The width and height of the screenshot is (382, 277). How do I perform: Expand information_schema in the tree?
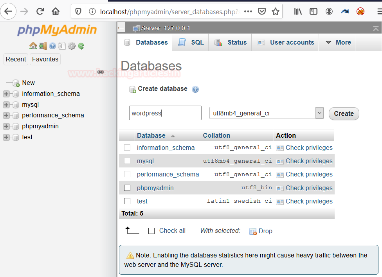[x=6, y=94]
